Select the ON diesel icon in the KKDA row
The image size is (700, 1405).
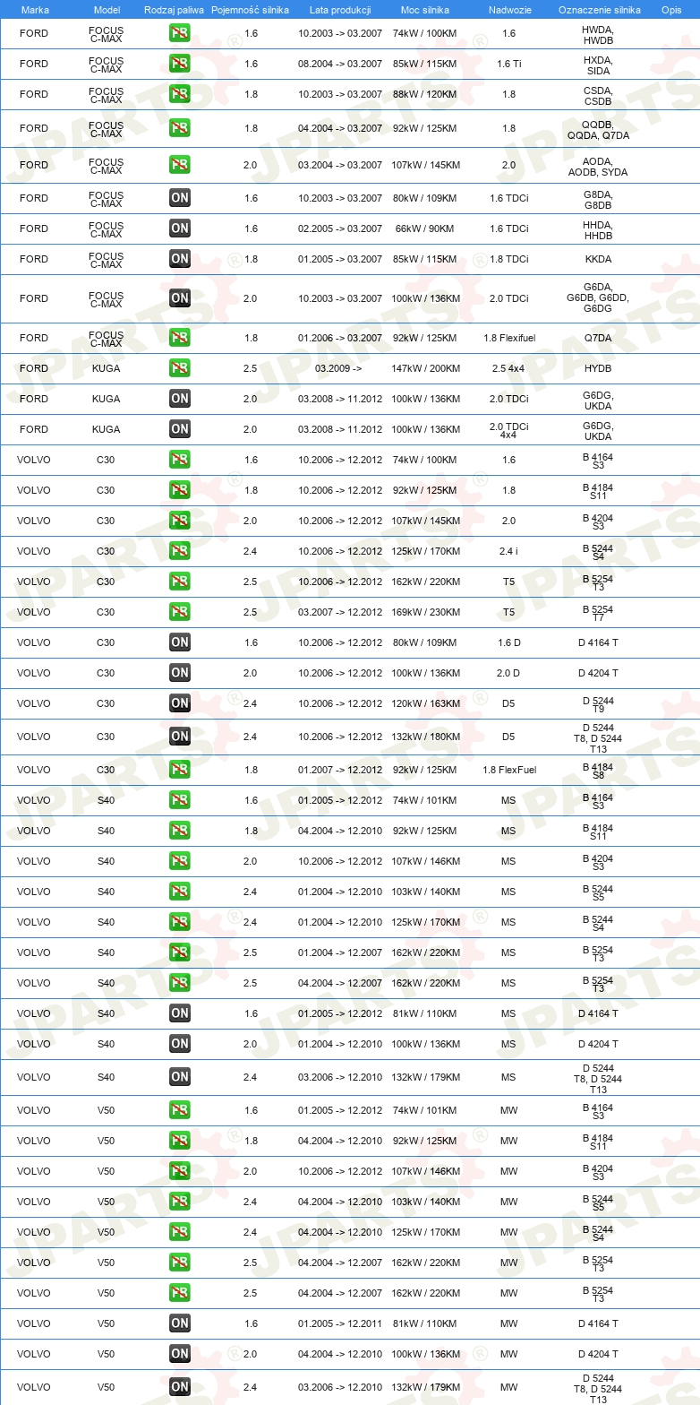click(x=180, y=259)
